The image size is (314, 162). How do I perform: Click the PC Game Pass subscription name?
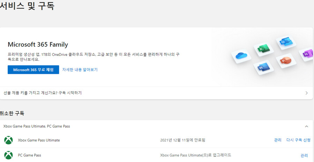(x=29, y=155)
